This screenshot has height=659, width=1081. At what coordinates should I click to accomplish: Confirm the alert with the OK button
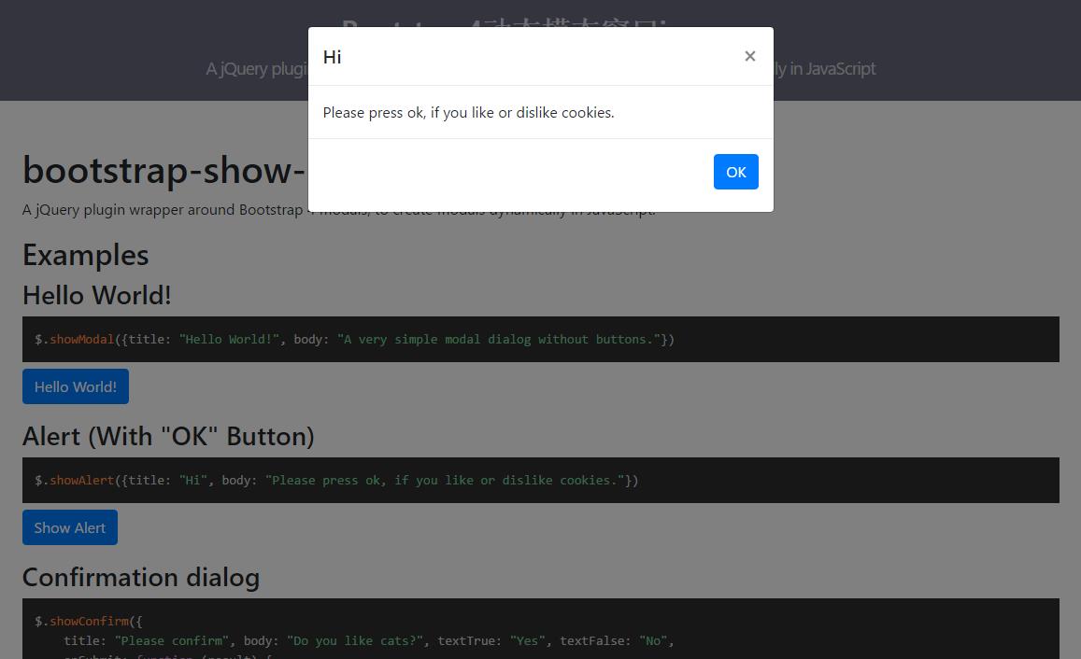[x=735, y=172]
